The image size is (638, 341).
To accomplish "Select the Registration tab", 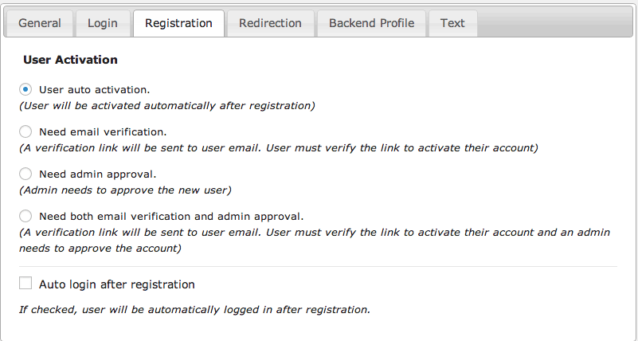I will point(178,23).
